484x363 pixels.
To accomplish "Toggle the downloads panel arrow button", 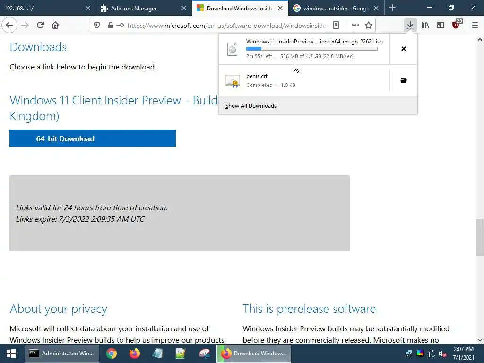I will [410, 26].
